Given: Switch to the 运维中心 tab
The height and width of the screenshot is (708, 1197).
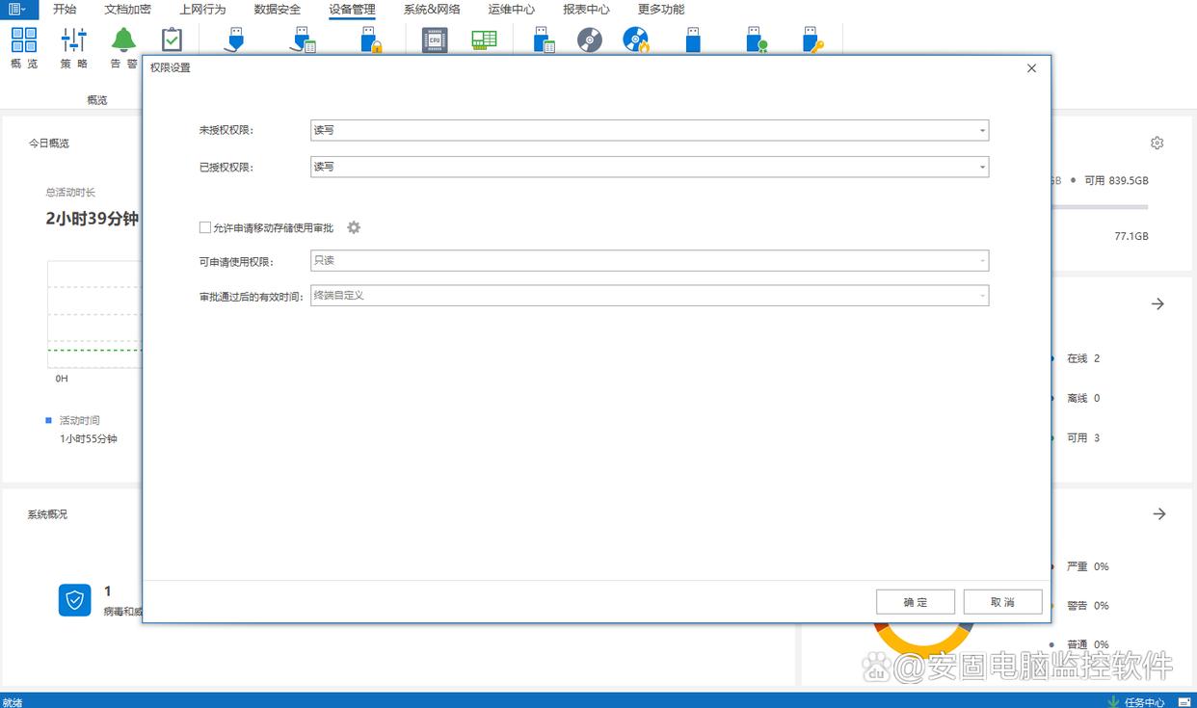Looking at the screenshot, I should click(x=512, y=10).
